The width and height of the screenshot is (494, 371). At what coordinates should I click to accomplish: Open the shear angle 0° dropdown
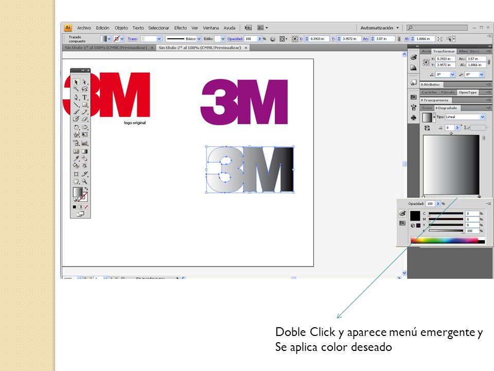482,74
